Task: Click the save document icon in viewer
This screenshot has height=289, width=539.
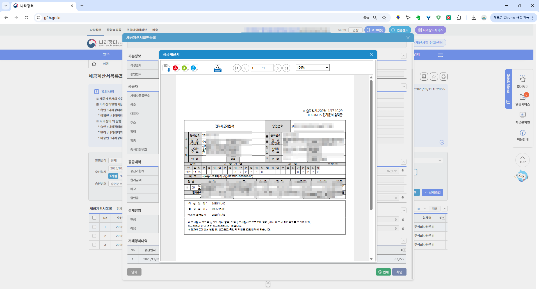Action: tap(166, 68)
